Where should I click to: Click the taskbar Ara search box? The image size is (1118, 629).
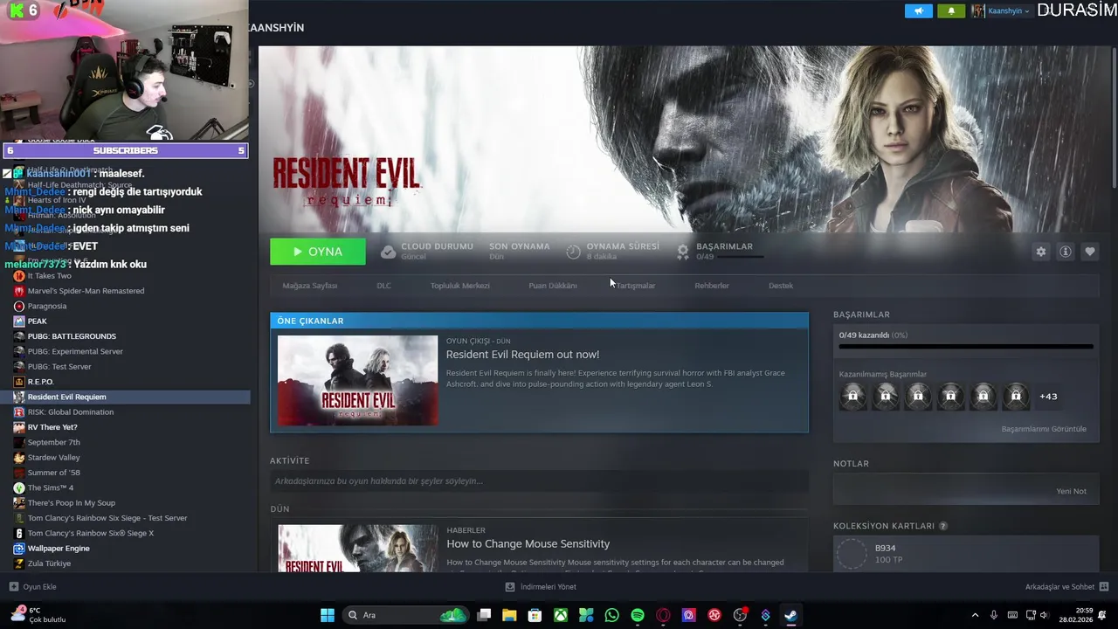pos(406,615)
